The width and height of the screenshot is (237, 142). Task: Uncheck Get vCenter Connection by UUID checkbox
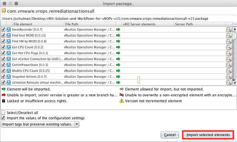pyautogui.click(x=3, y=59)
